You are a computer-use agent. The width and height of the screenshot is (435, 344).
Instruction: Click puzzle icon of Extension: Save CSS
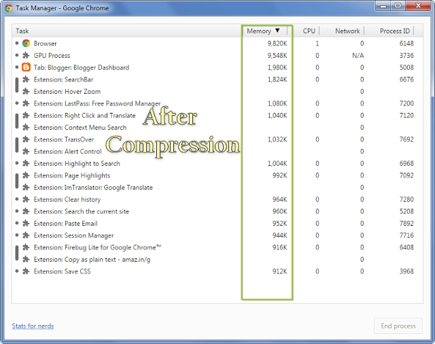coord(26,271)
